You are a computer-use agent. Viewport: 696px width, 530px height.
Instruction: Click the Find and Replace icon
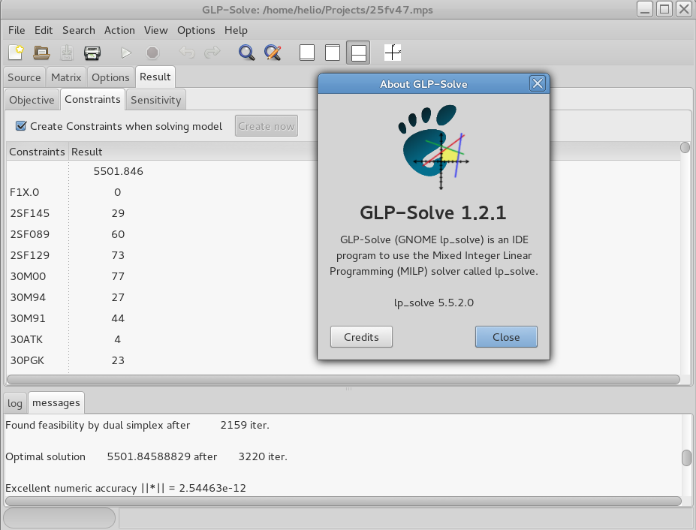click(273, 53)
